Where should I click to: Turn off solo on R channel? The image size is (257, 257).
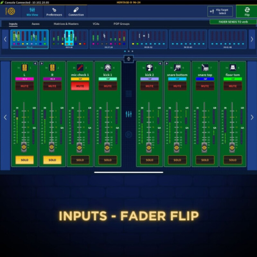[52, 160]
